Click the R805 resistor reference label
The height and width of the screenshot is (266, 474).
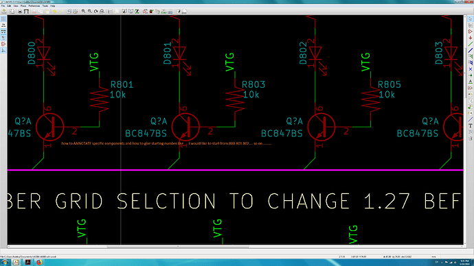pos(390,85)
